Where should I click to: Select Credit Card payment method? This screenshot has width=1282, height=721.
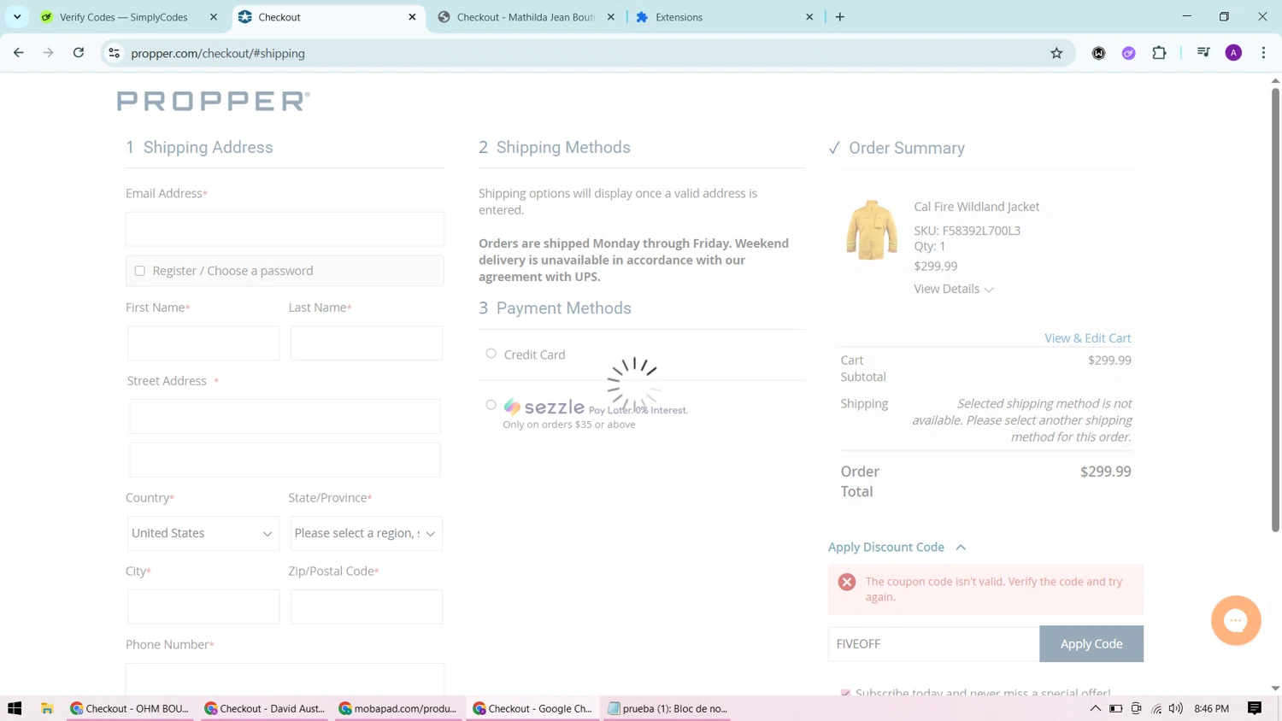click(491, 354)
